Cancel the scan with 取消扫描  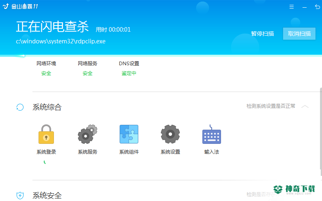299,34
